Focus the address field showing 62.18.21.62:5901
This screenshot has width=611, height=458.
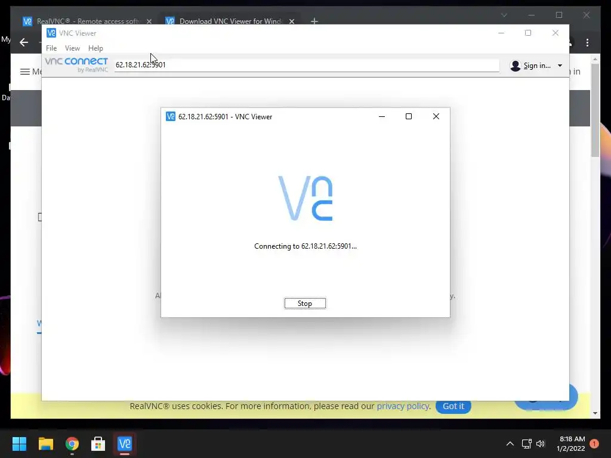(307, 65)
